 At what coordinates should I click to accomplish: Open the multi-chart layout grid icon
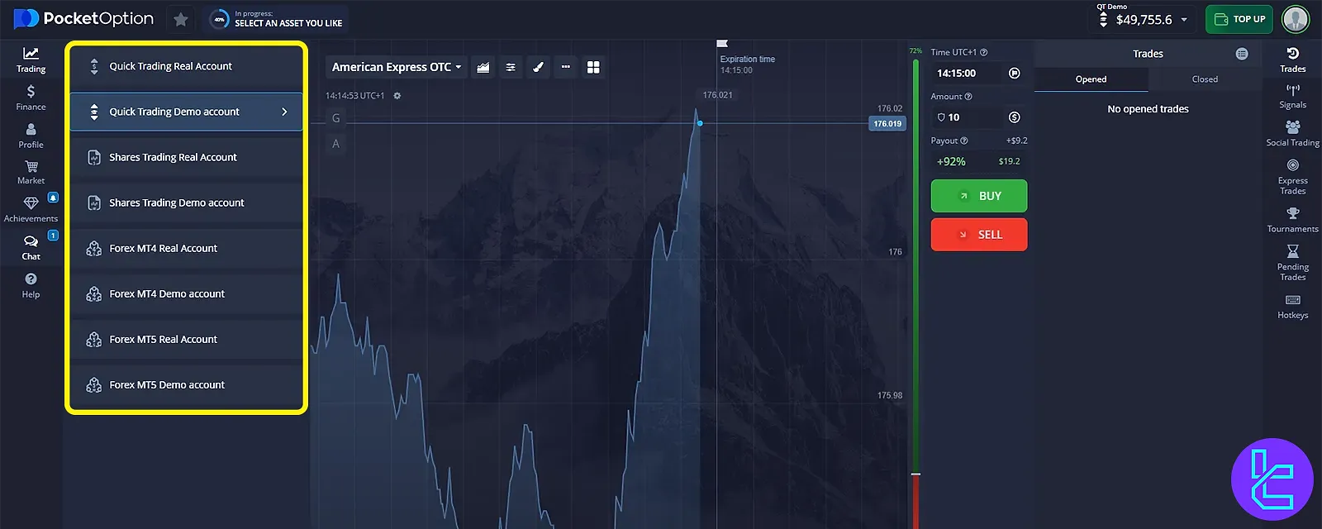tap(593, 67)
